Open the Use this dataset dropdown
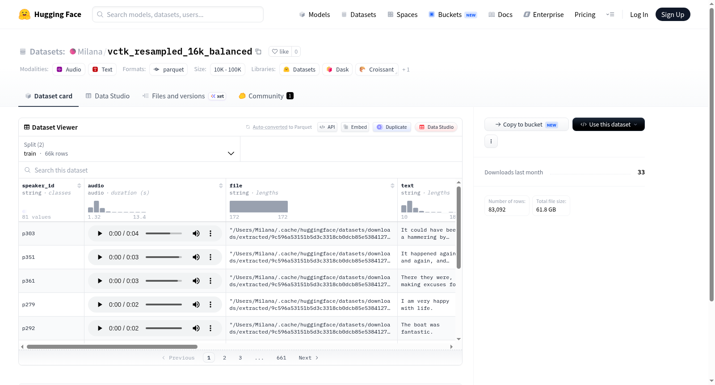Image resolution: width=715 pixels, height=385 pixels. click(x=609, y=124)
